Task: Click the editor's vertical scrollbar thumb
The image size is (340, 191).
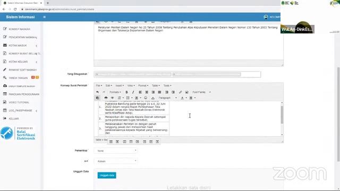Action: click(x=282, y=115)
